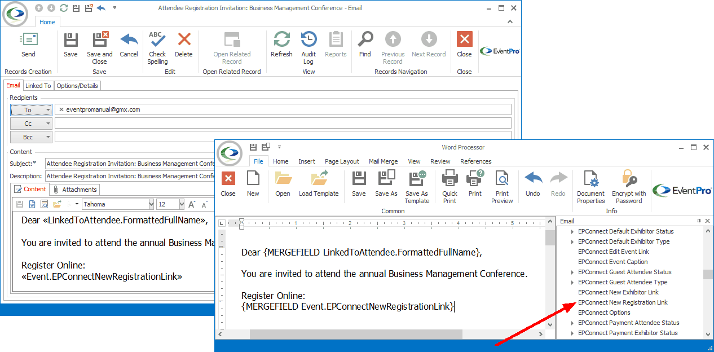The height and width of the screenshot is (352, 714).
Task: Click quick access Next Record down arrow
Action: coord(51,8)
